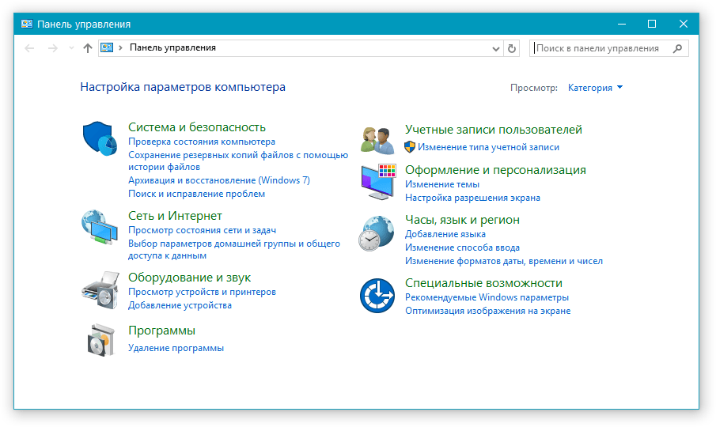Open the blue shield System and Security icon
The width and height of the screenshot is (716, 427).
point(100,138)
